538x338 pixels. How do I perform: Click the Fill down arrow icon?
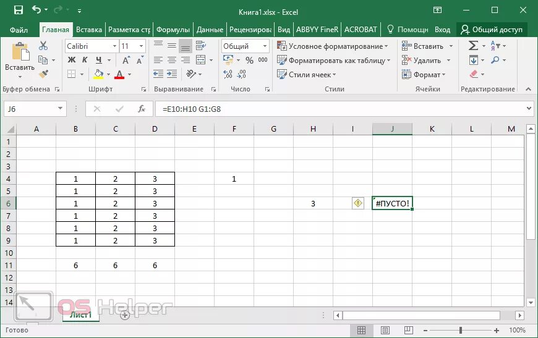(474, 61)
